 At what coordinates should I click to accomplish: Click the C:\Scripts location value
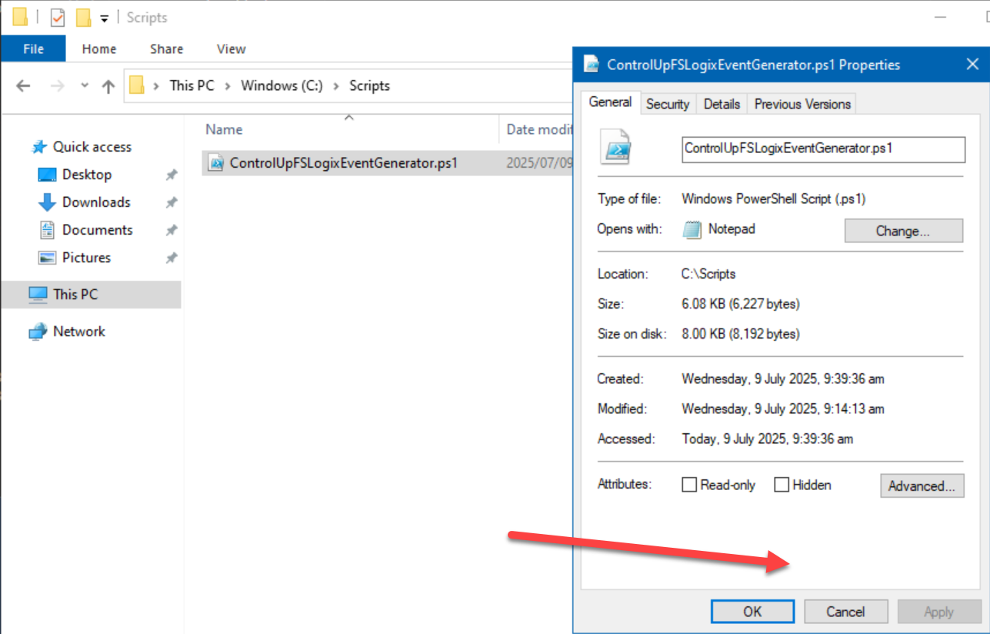click(708, 274)
